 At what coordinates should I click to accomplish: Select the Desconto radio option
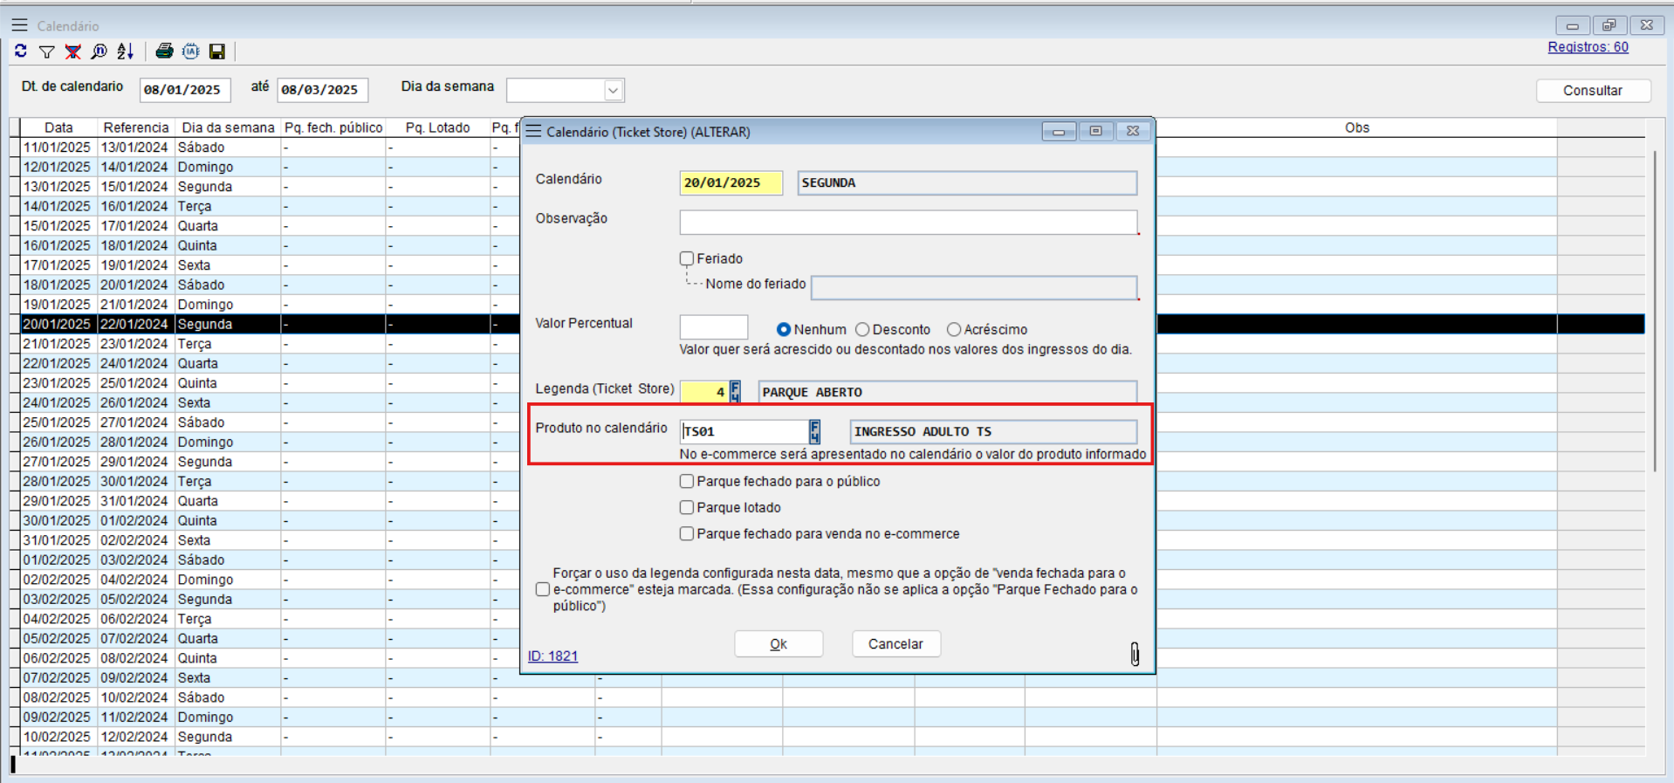click(x=862, y=329)
